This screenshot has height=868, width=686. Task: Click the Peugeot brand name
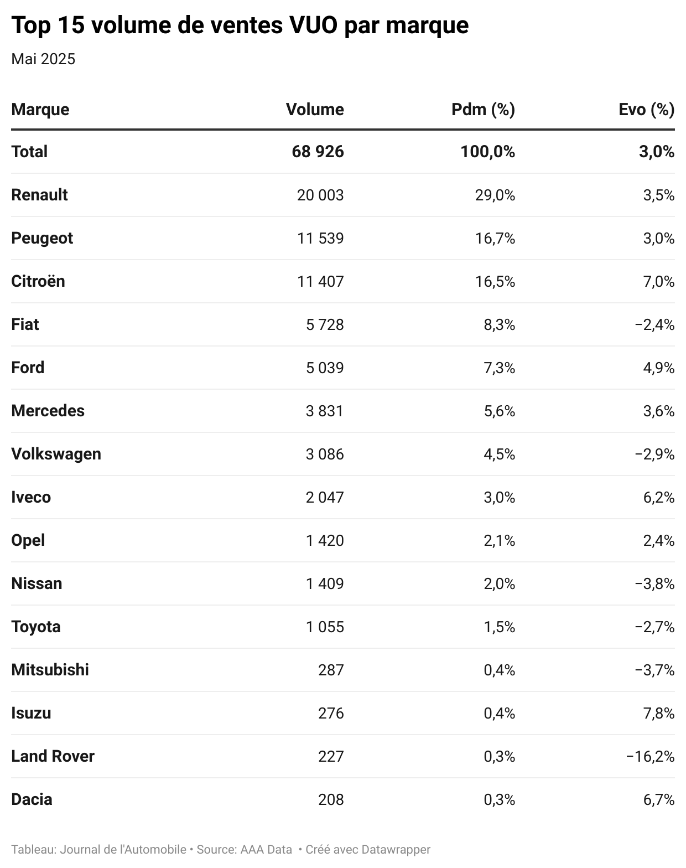(x=42, y=238)
